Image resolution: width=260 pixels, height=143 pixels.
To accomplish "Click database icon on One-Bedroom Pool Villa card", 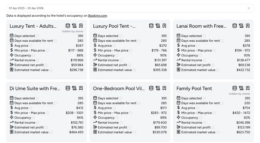I will [151, 88].
